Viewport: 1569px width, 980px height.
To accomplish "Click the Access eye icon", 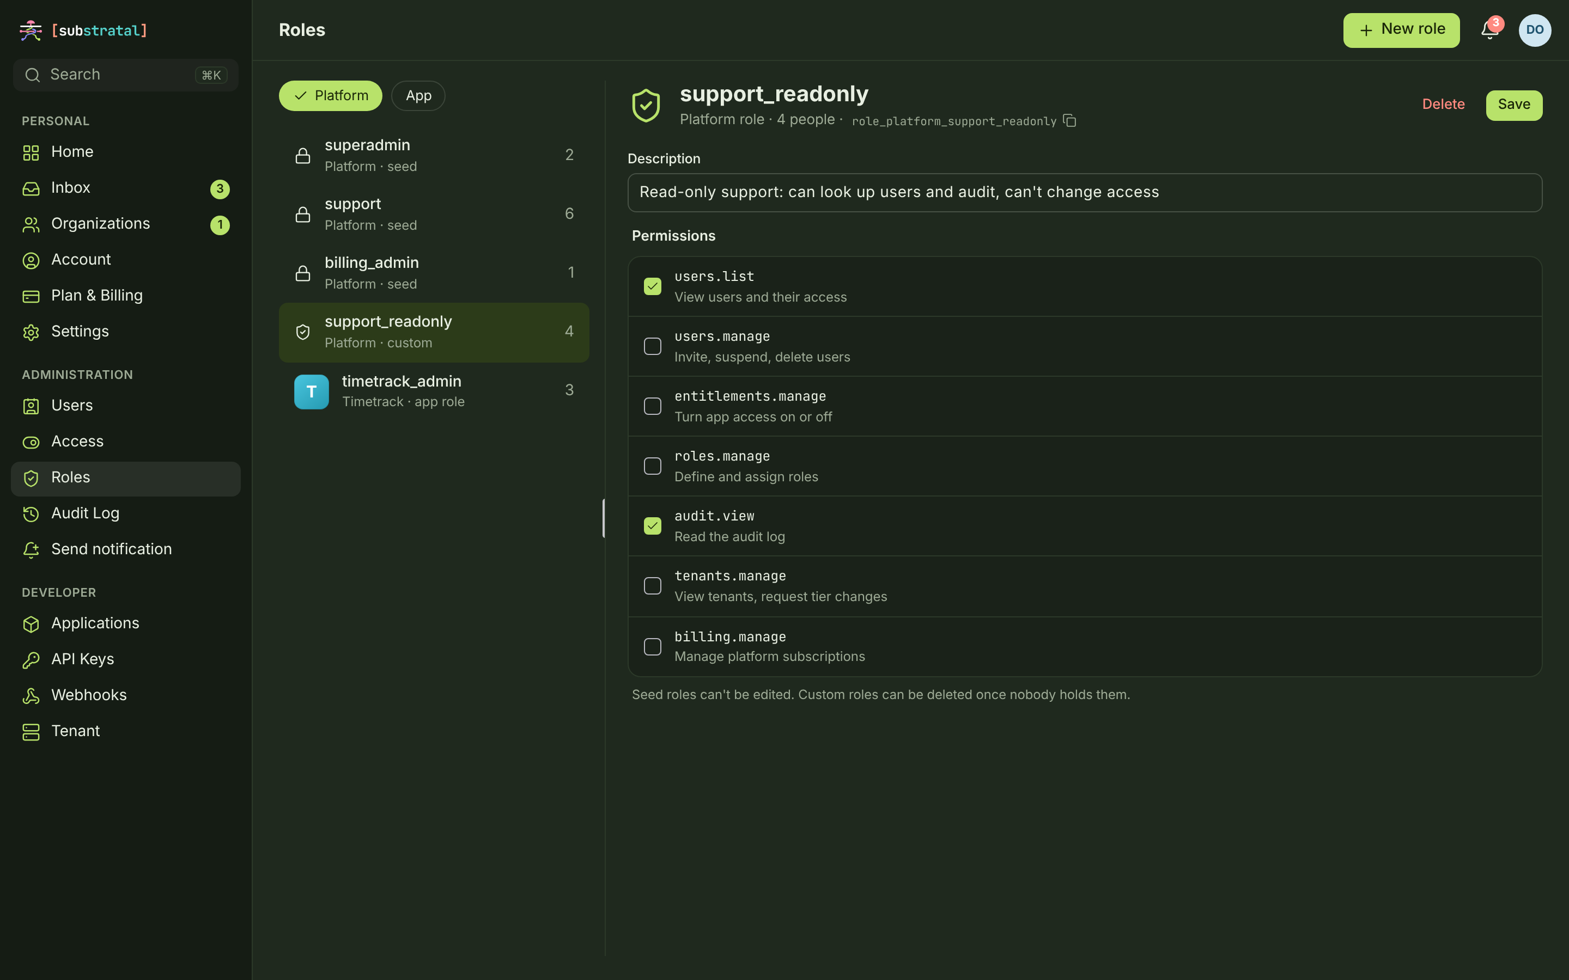I will tap(31, 443).
